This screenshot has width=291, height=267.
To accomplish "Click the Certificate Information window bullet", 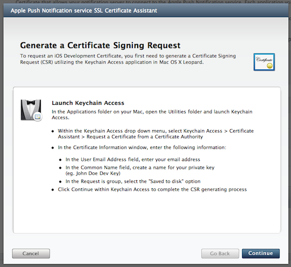I will click(x=142, y=148).
